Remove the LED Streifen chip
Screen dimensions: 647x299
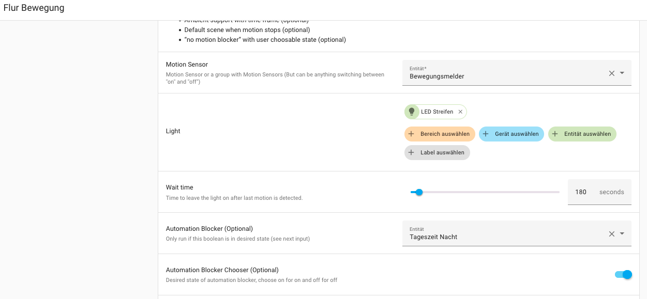point(460,112)
